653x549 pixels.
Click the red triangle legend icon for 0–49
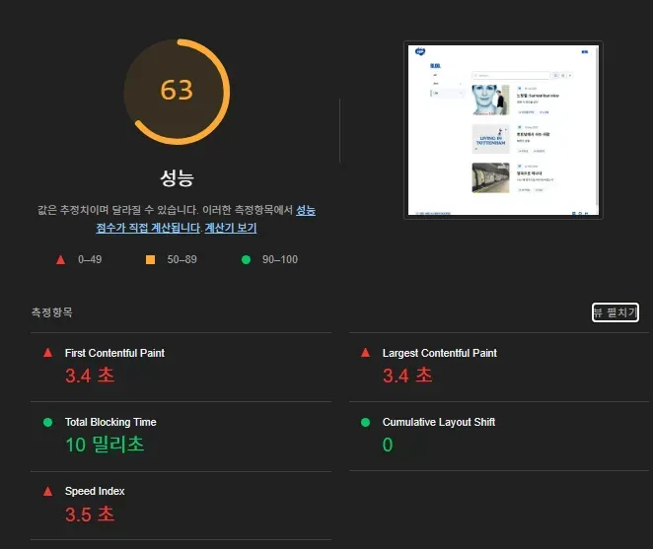point(60,259)
